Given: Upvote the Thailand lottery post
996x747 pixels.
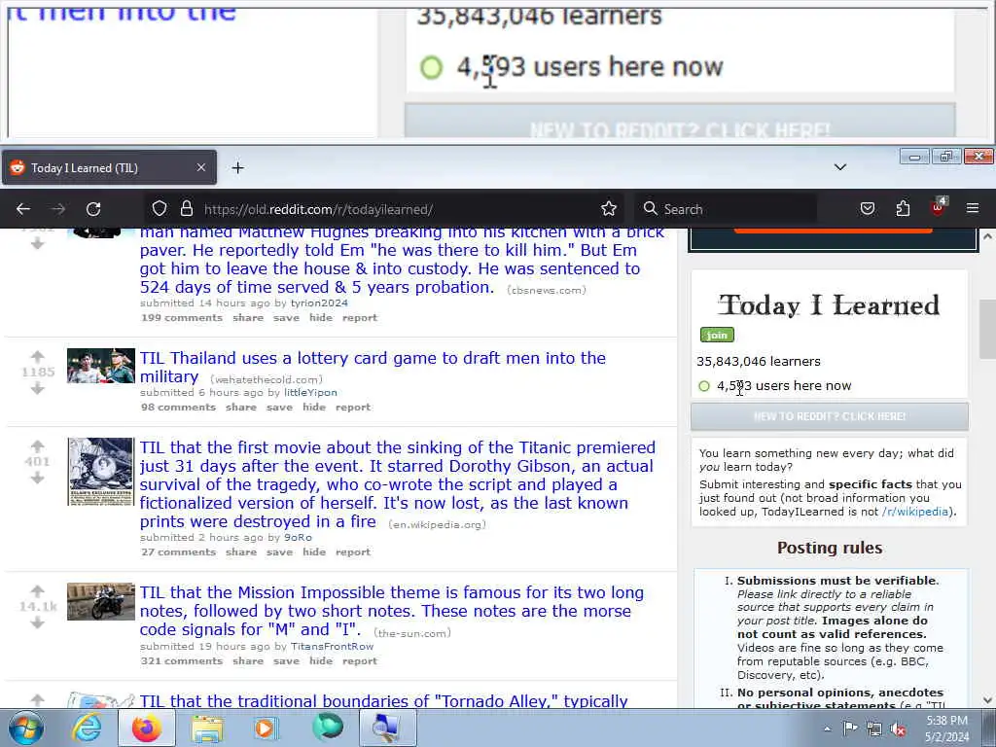Looking at the screenshot, I should [x=38, y=357].
